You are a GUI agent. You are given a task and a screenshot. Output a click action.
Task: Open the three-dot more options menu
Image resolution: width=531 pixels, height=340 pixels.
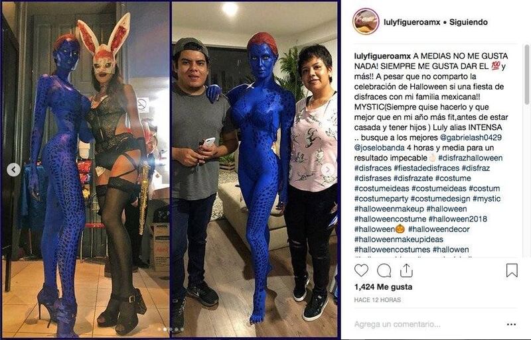click(511, 325)
